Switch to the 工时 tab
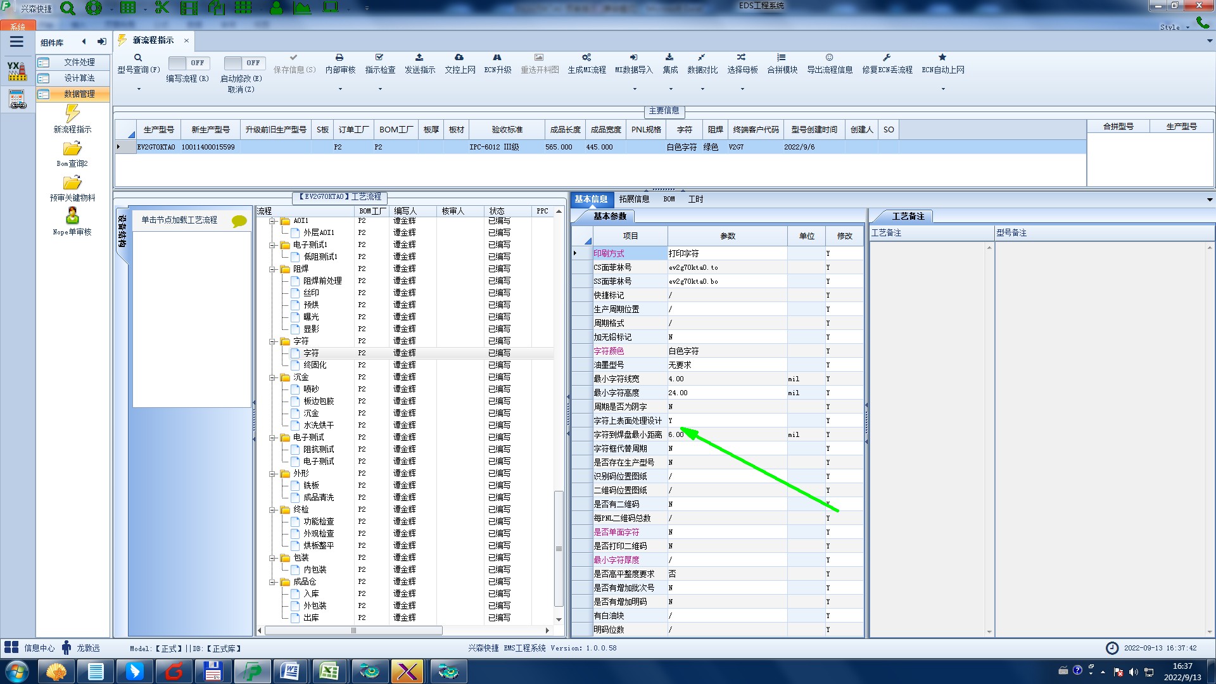The image size is (1216, 684). (695, 199)
